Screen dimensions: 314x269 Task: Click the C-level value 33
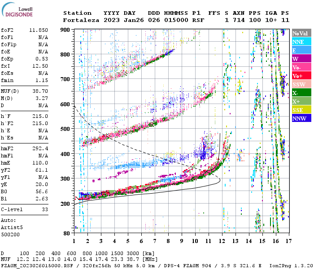pos(45,209)
